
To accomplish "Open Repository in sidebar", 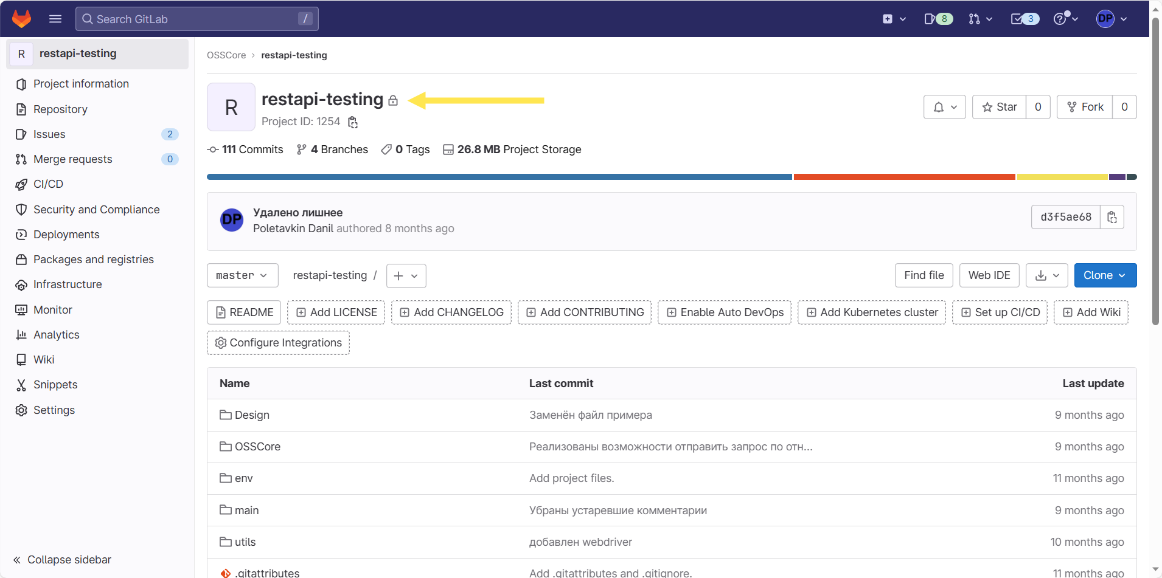I will coord(97,109).
